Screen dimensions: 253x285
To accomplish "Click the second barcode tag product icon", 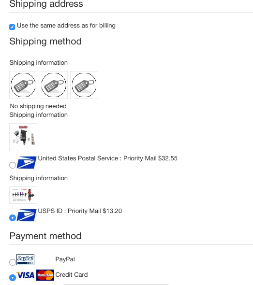I will (54, 85).
